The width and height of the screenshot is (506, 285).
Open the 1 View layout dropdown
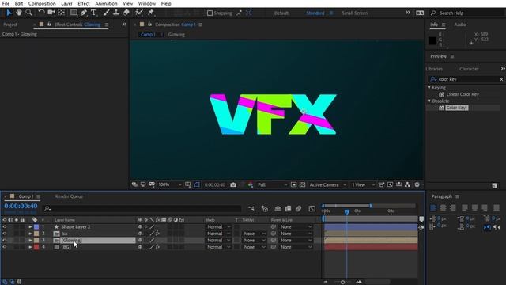point(363,184)
